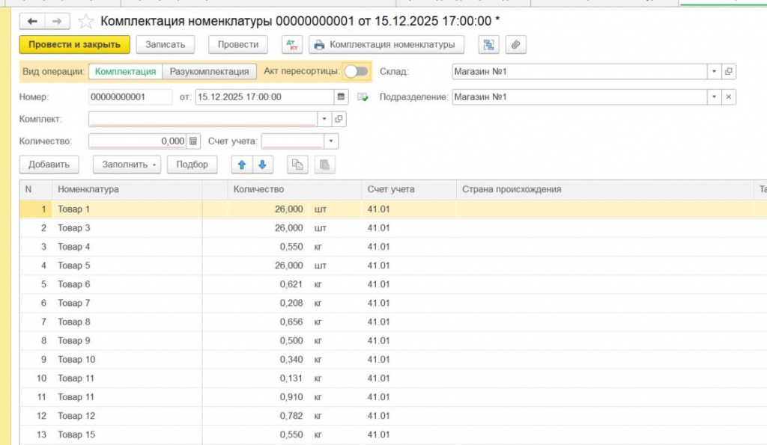Image resolution: width=767 pixels, height=445 pixels.
Task: Move the row up with the blue arrow
Action: [x=242, y=165]
